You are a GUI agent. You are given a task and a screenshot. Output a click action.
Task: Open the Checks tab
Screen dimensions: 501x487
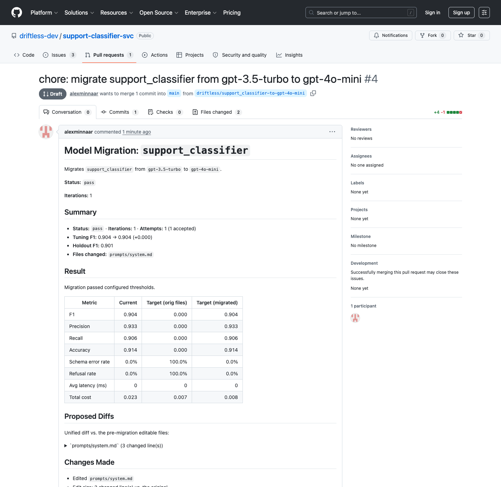165,112
